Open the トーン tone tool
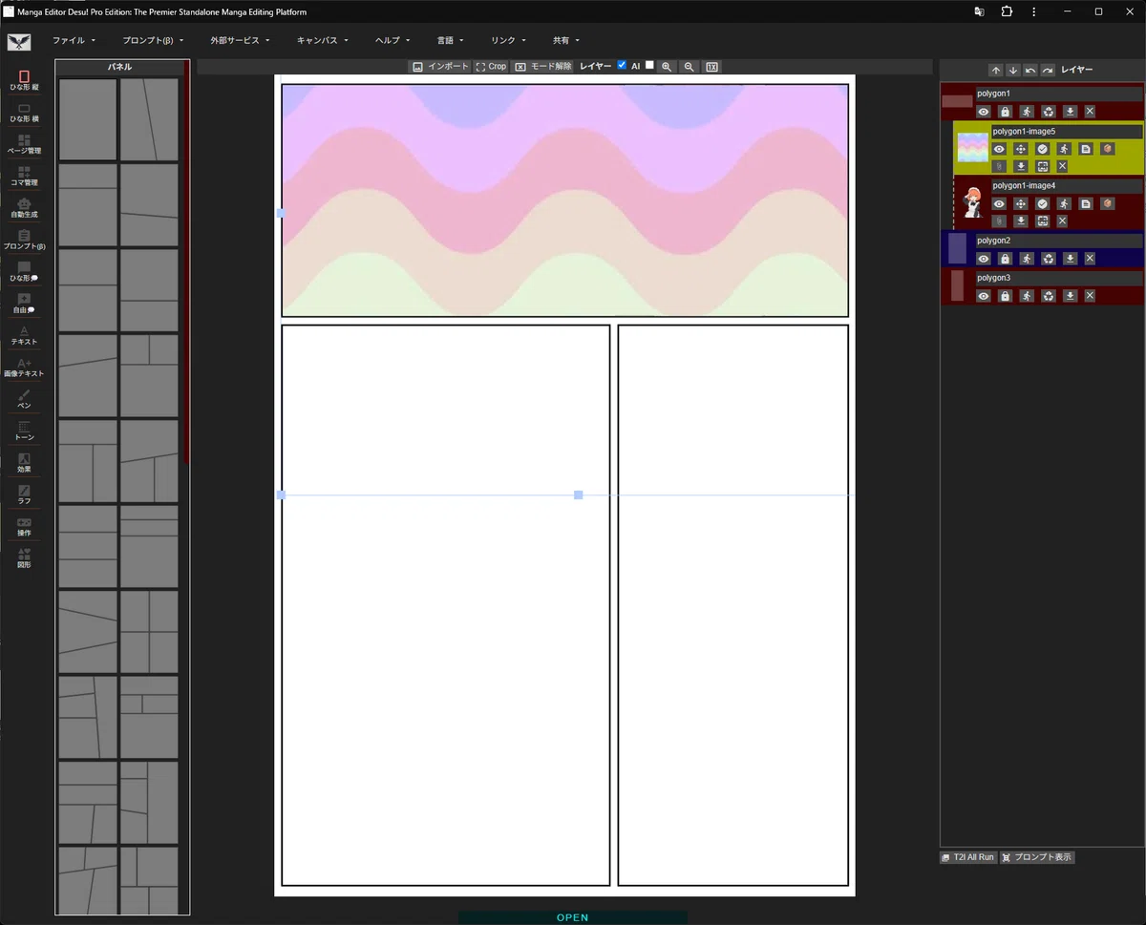 coord(24,431)
